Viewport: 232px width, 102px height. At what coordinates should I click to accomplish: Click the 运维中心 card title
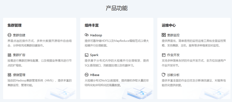(169, 25)
